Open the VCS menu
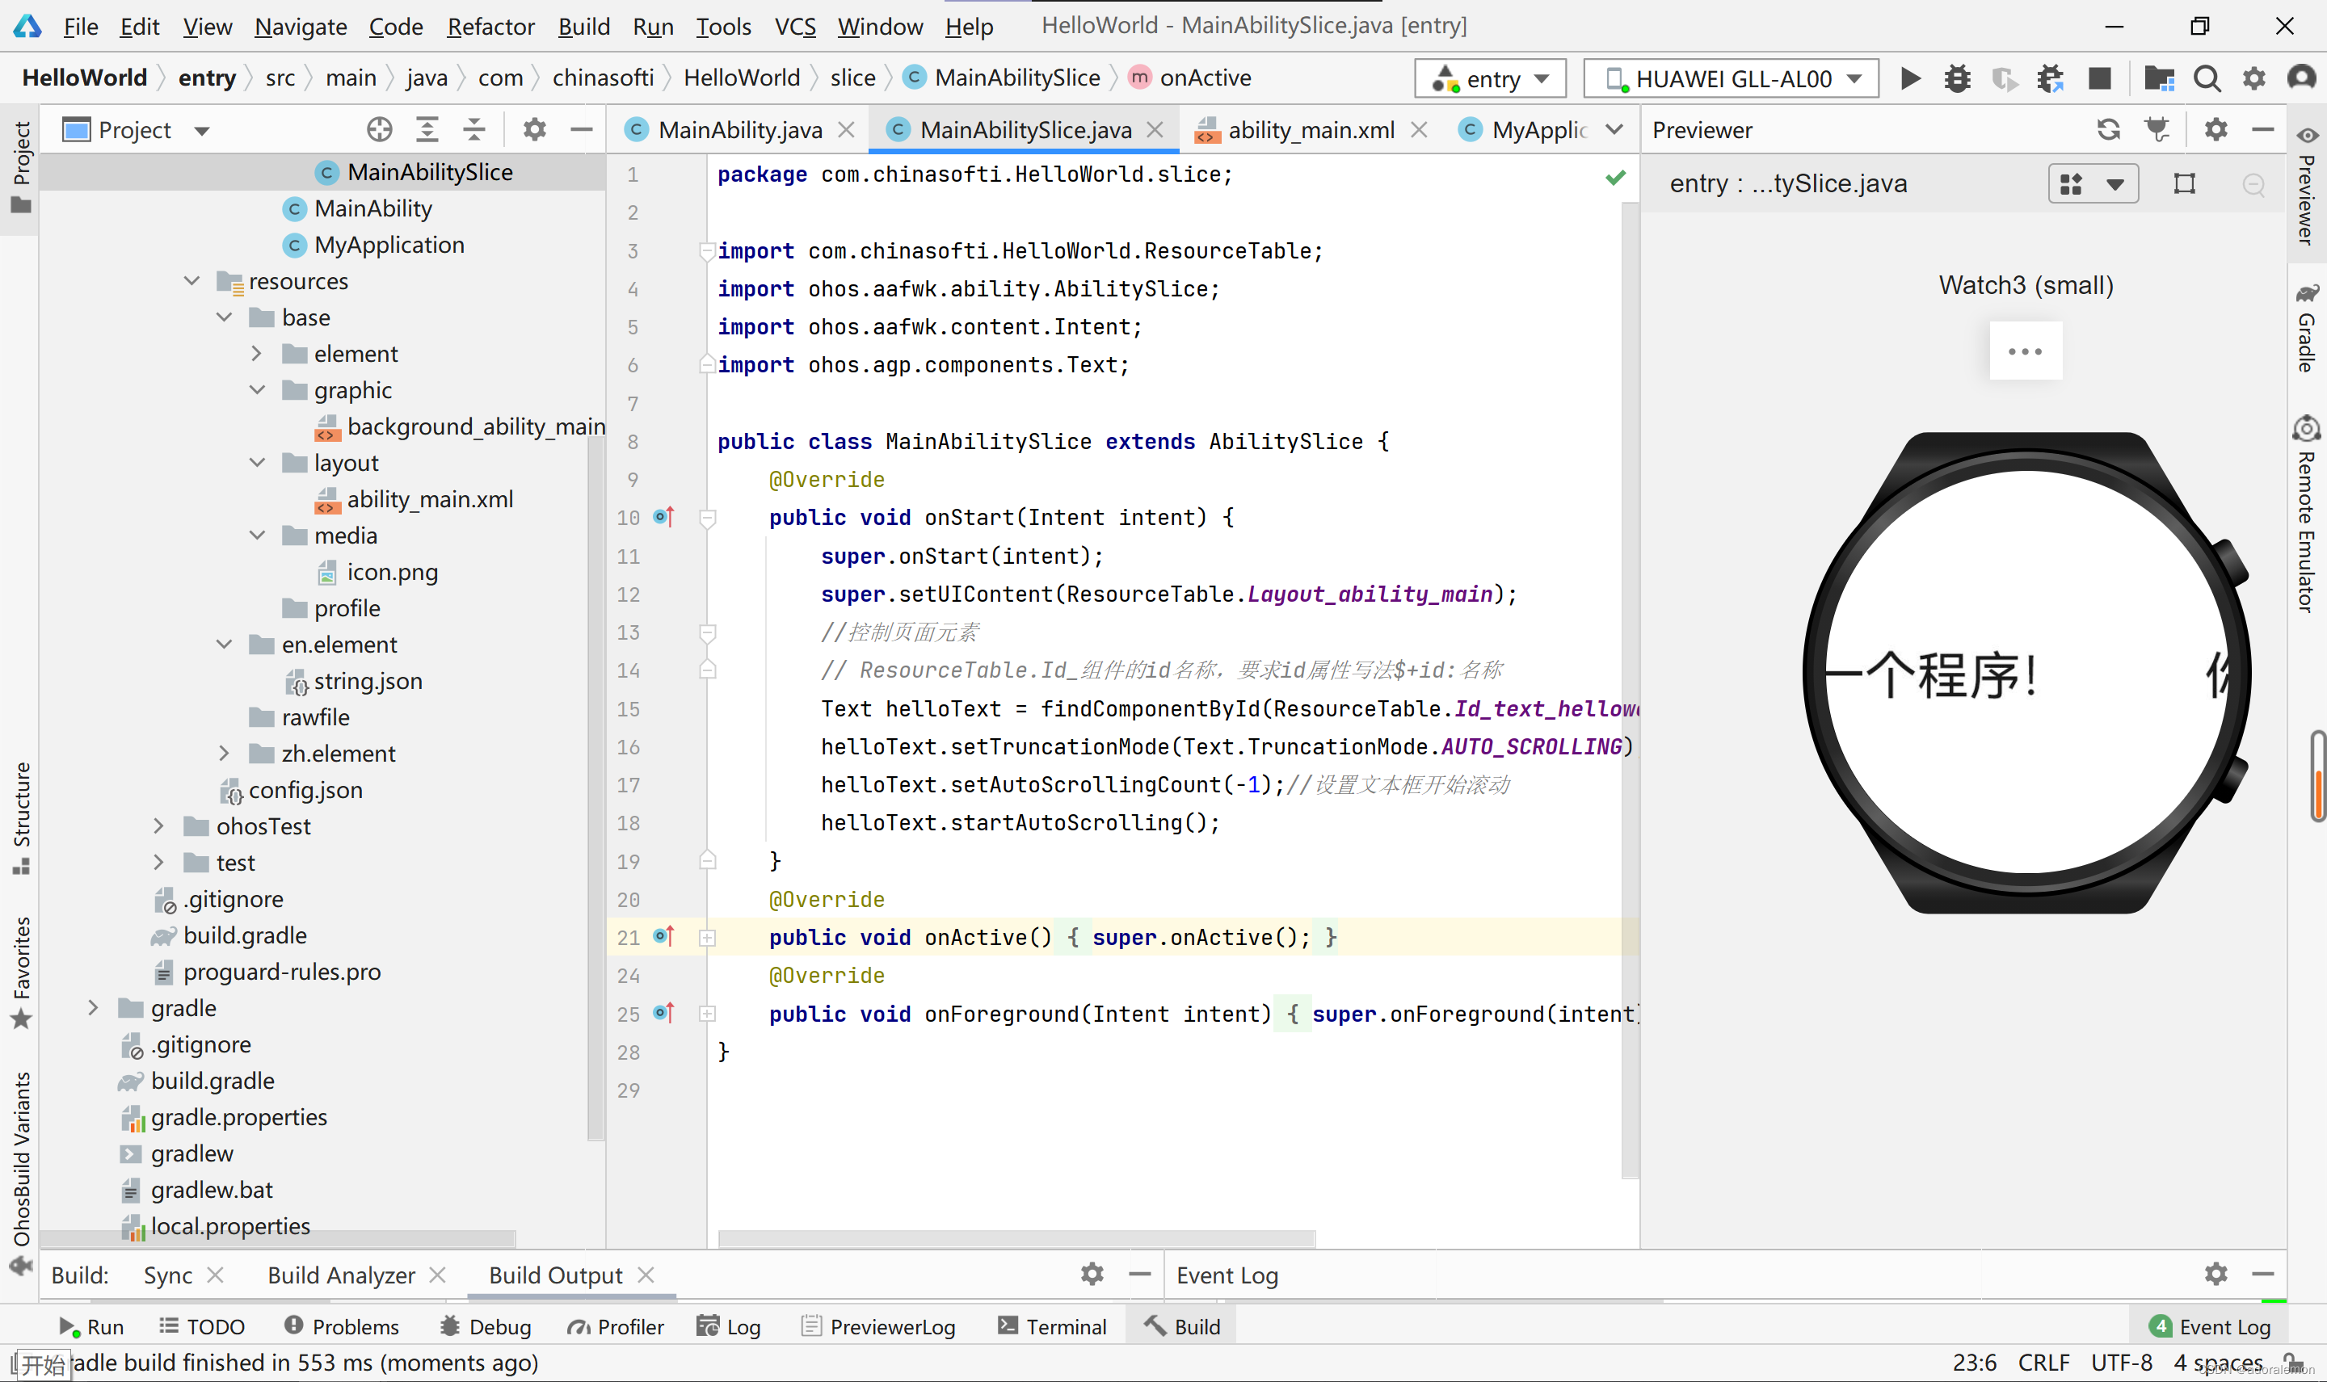This screenshot has height=1382, width=2327. (x=794, y=26)
